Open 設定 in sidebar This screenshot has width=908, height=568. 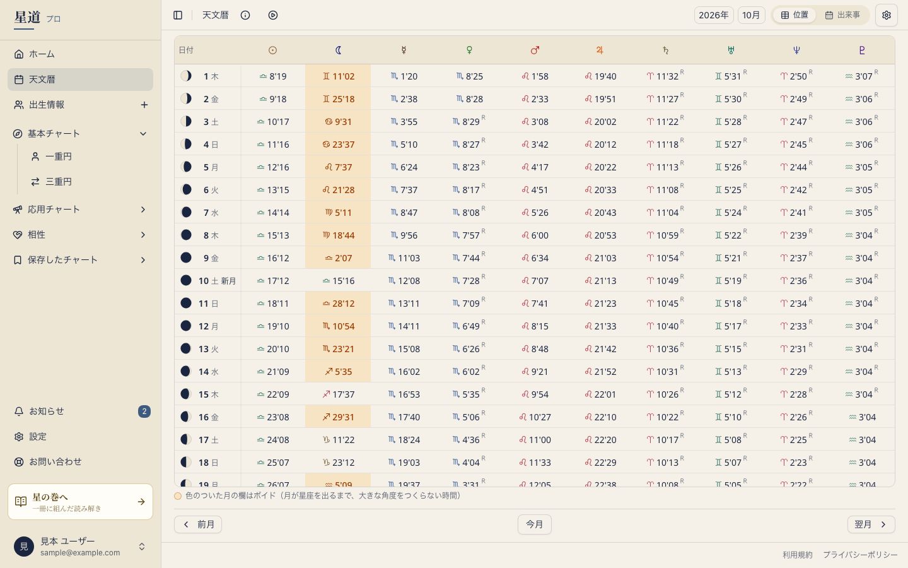coord(80,437)
